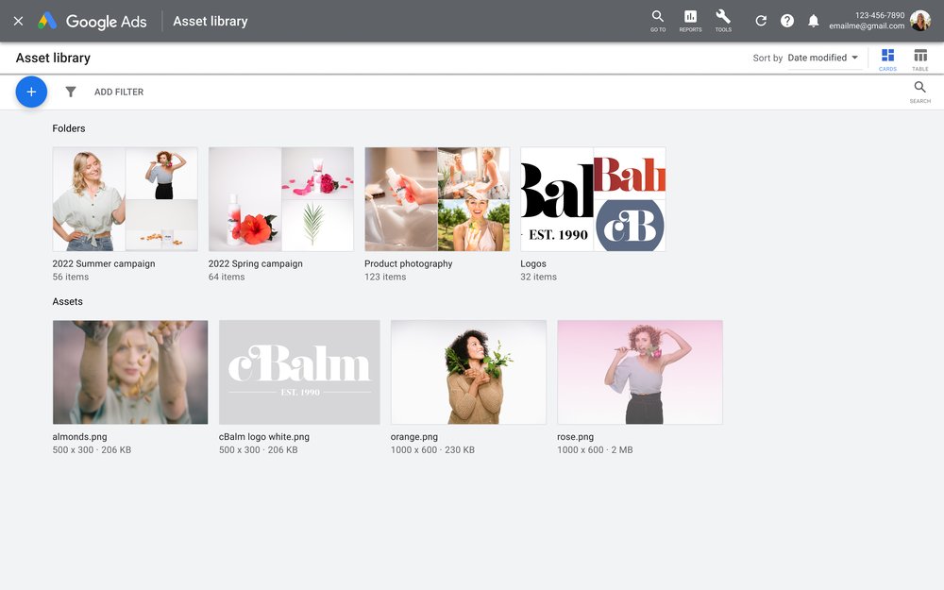Open the Date modified sort dropdown
Viewport: 944px width, 590px height.
tap(820, 58)
